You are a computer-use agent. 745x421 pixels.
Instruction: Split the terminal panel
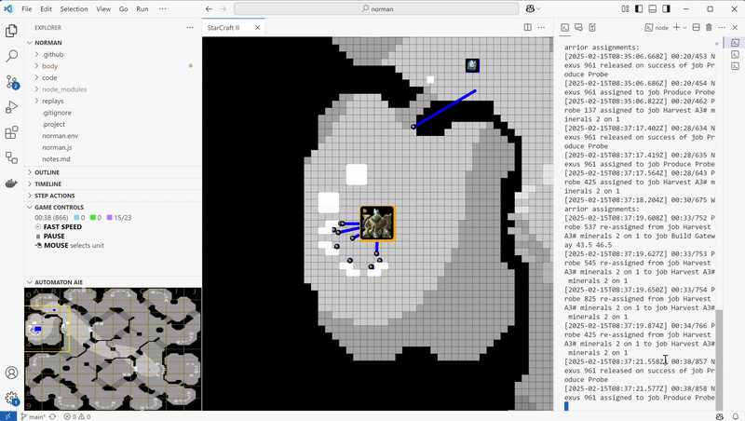point(696,28)
